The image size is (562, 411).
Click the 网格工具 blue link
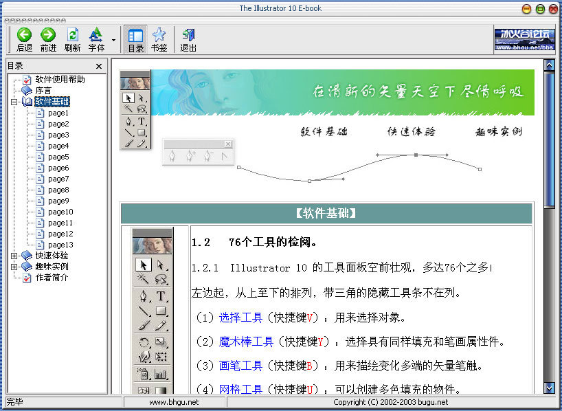pos(240,390)
